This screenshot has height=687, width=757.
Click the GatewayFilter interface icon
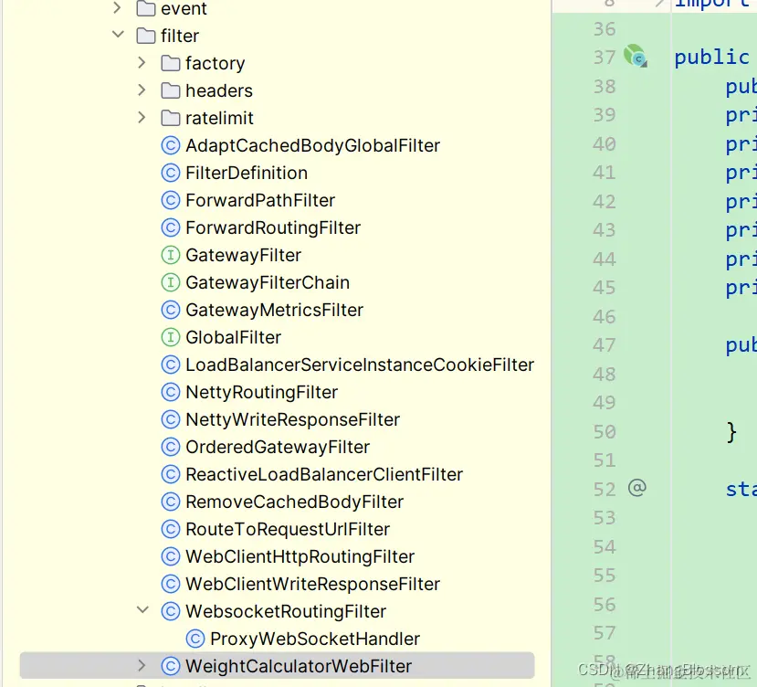pos(171,255)
